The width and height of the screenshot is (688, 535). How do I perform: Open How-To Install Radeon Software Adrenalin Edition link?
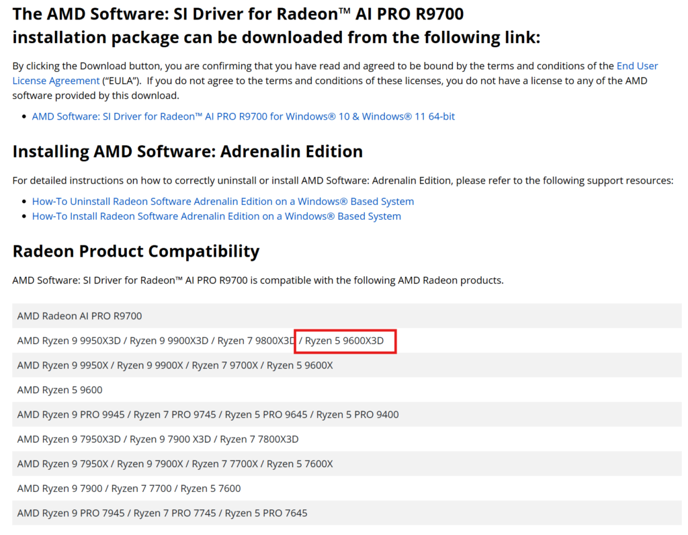pos(216,216)
